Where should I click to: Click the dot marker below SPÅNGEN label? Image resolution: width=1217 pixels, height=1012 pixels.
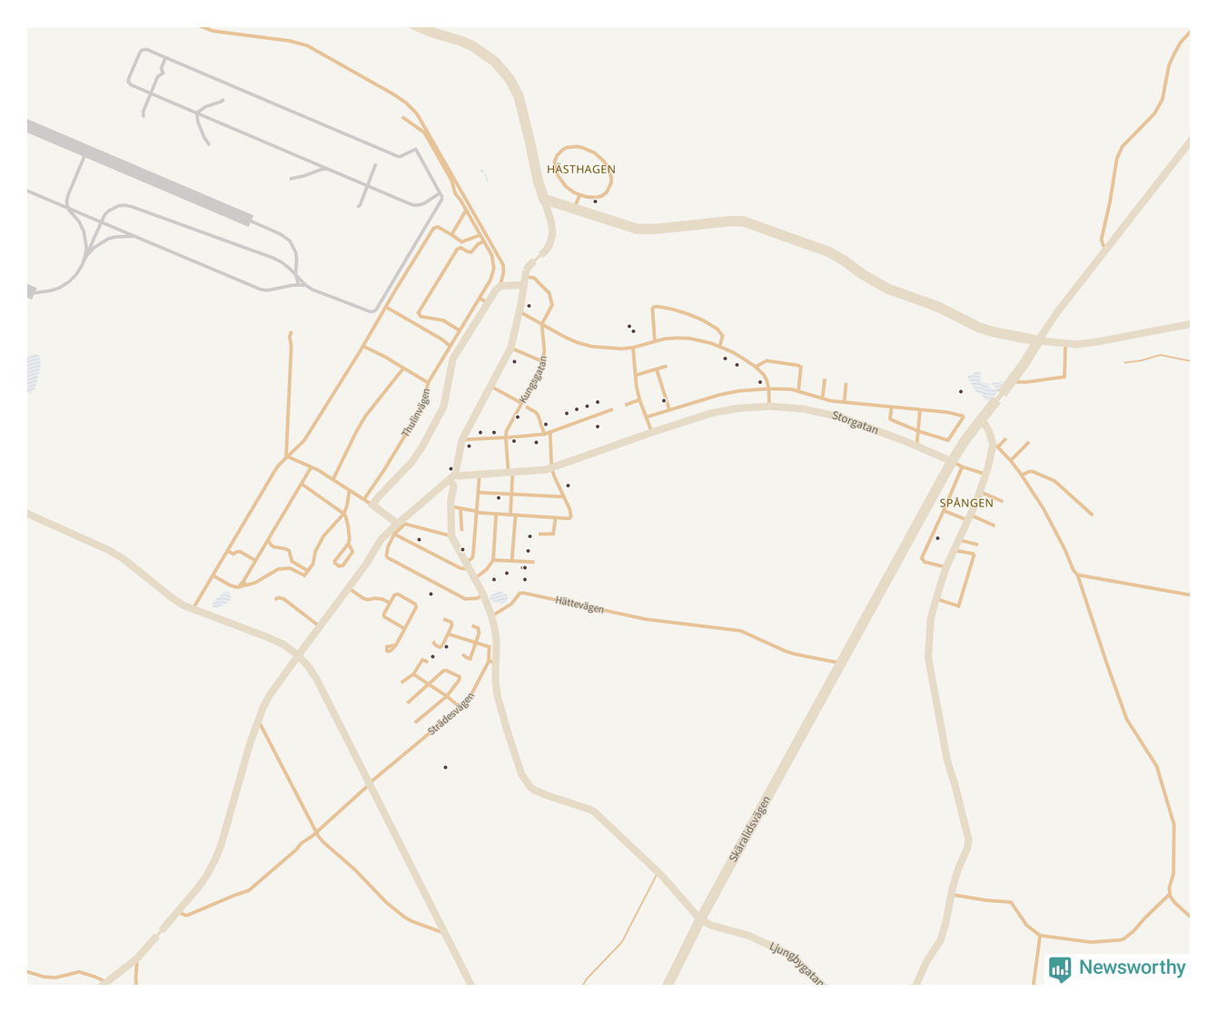point(937,538)
